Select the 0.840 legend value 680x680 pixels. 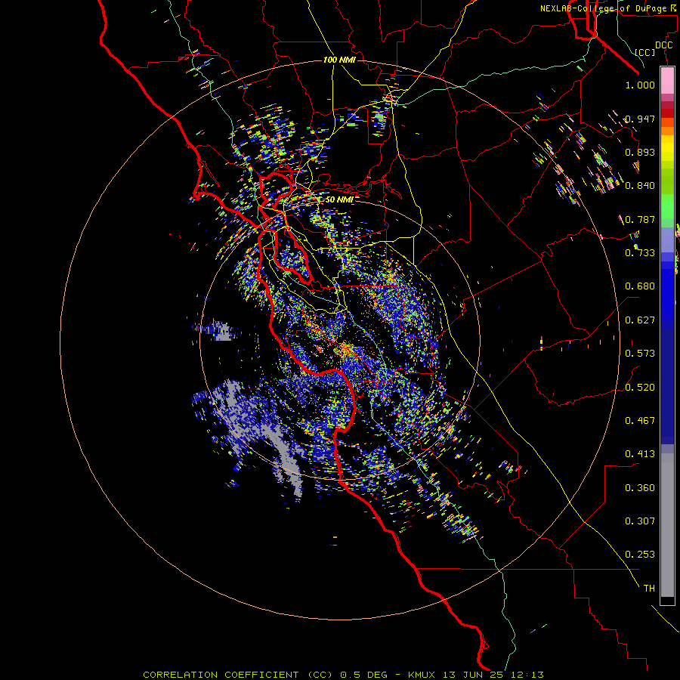[640, 186]
